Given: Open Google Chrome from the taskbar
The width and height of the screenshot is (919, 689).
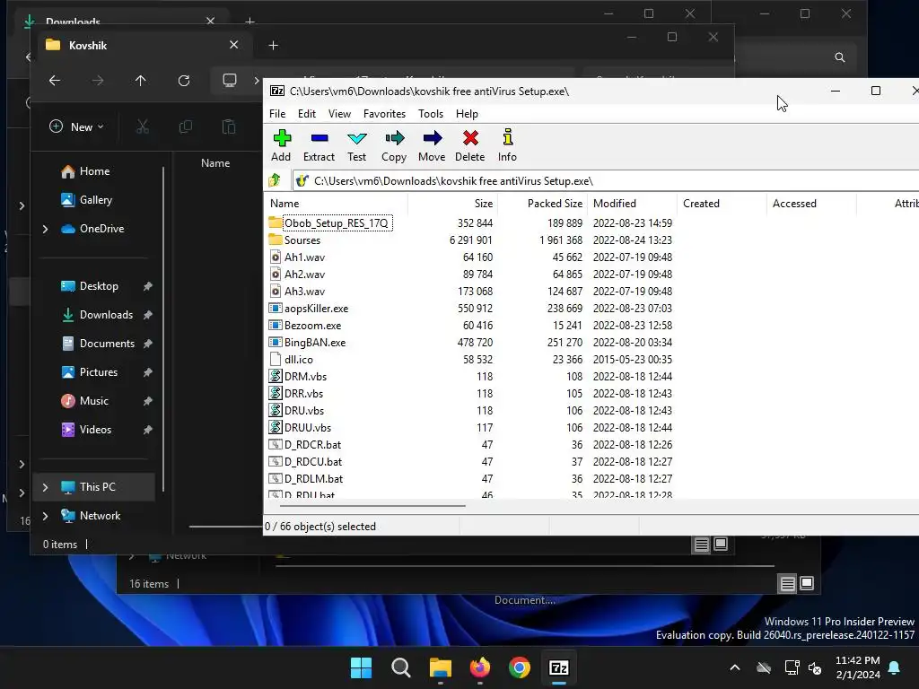Looking at the screenshot, I should (520, 667).
